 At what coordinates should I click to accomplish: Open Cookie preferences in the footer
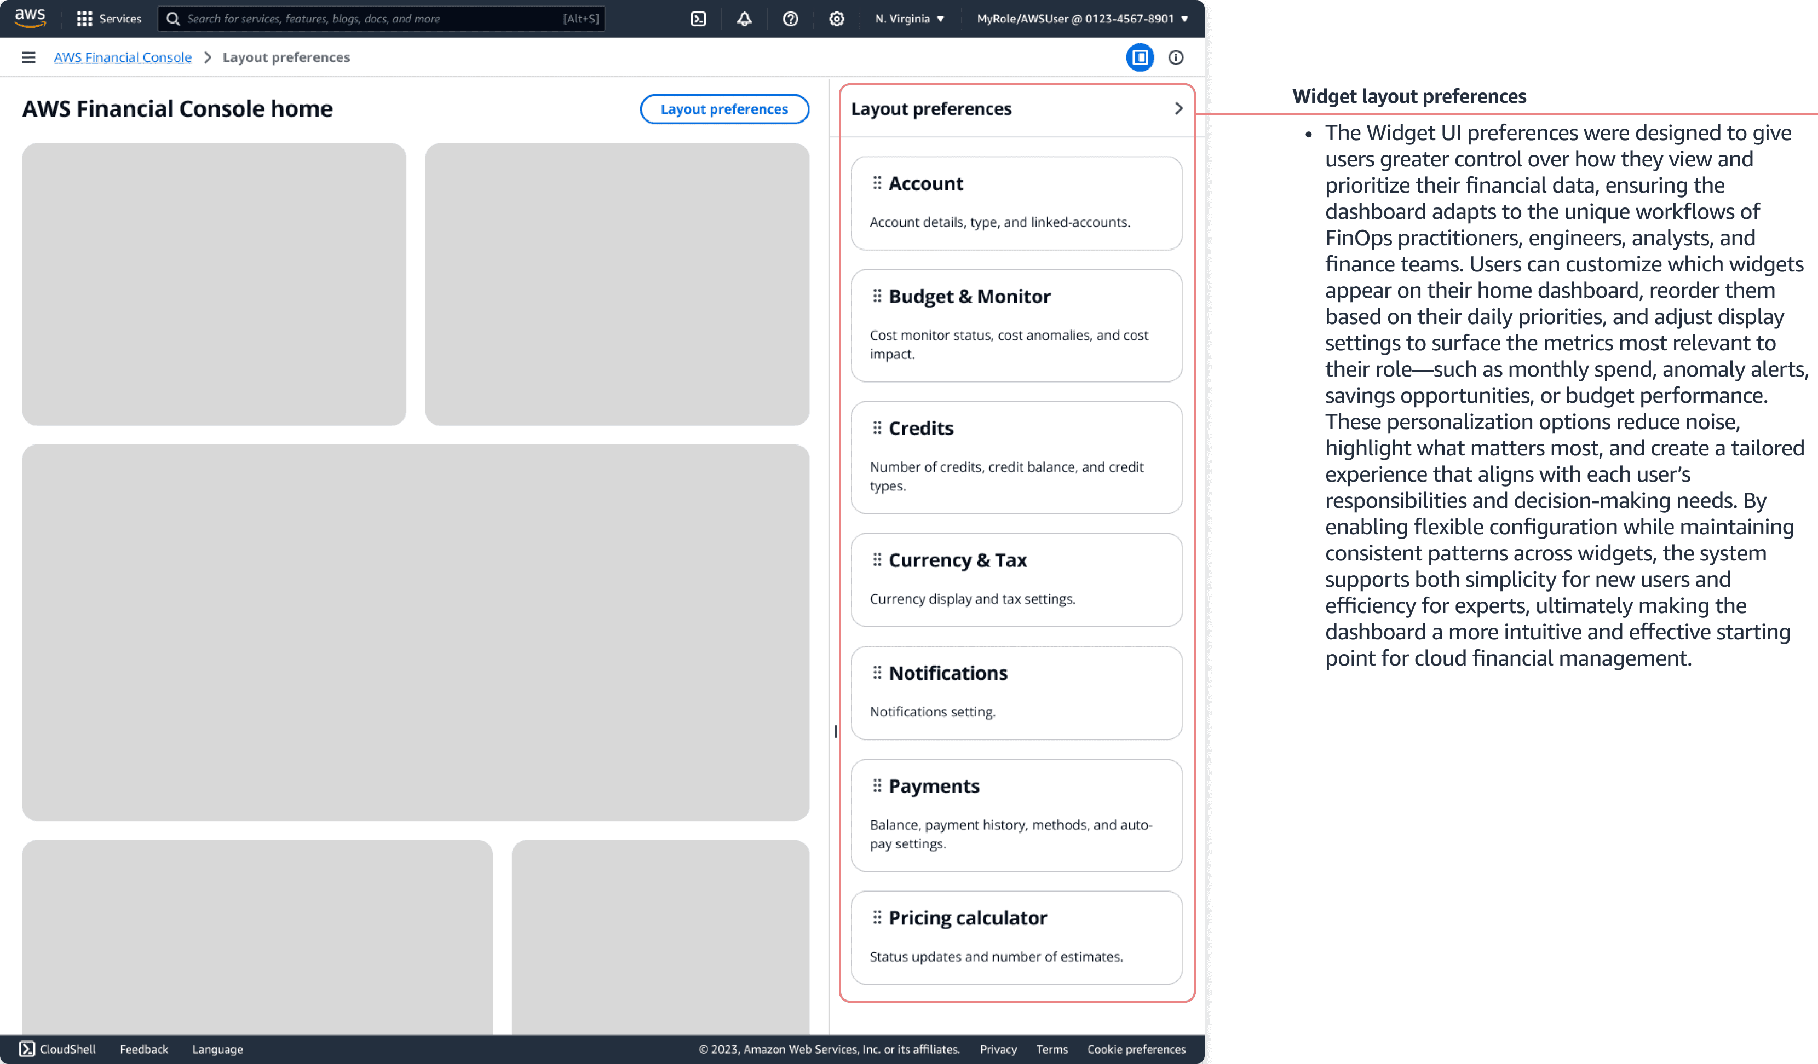(1136, 1049)
